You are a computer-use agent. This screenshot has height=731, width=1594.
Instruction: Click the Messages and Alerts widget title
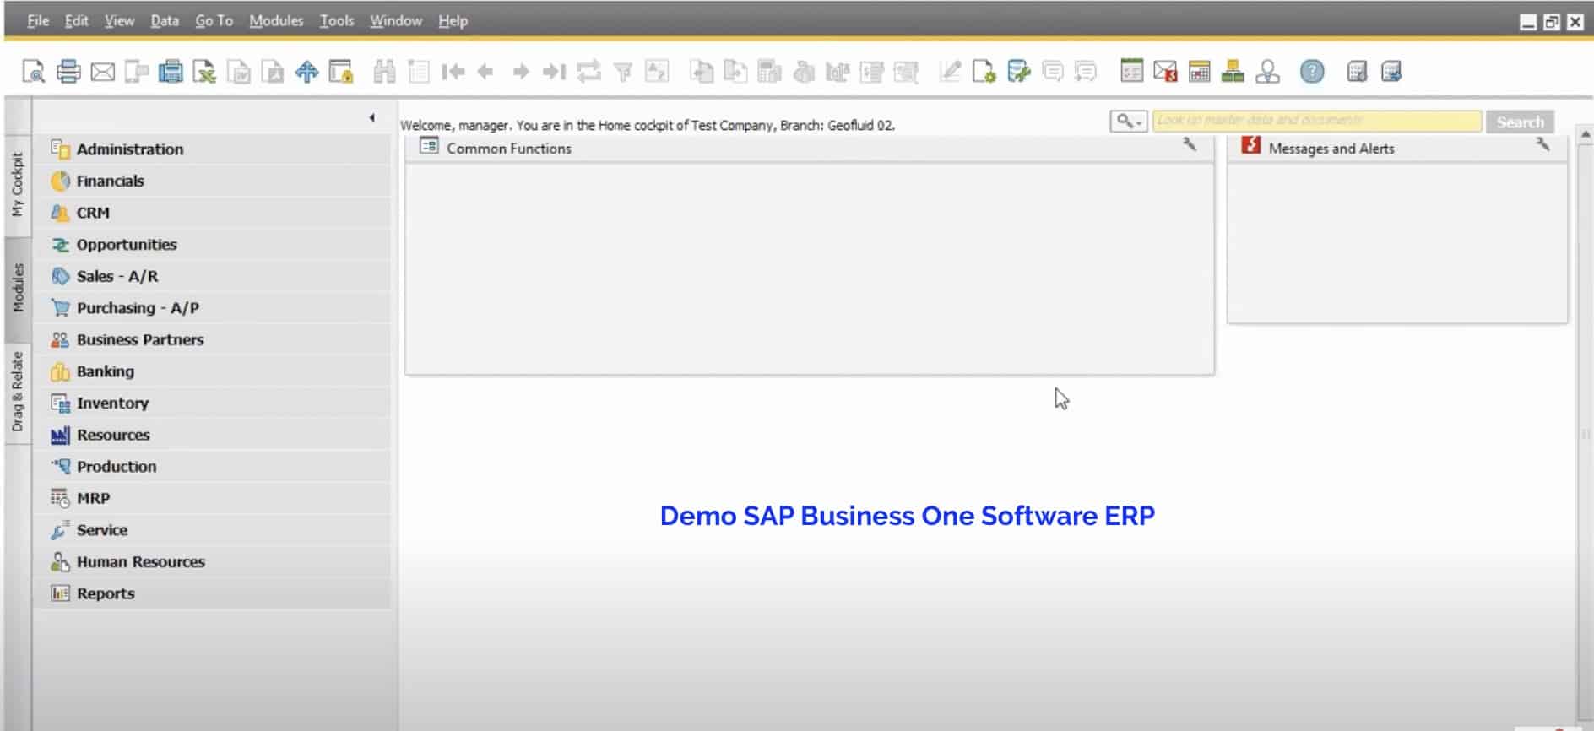(1331, 149)
